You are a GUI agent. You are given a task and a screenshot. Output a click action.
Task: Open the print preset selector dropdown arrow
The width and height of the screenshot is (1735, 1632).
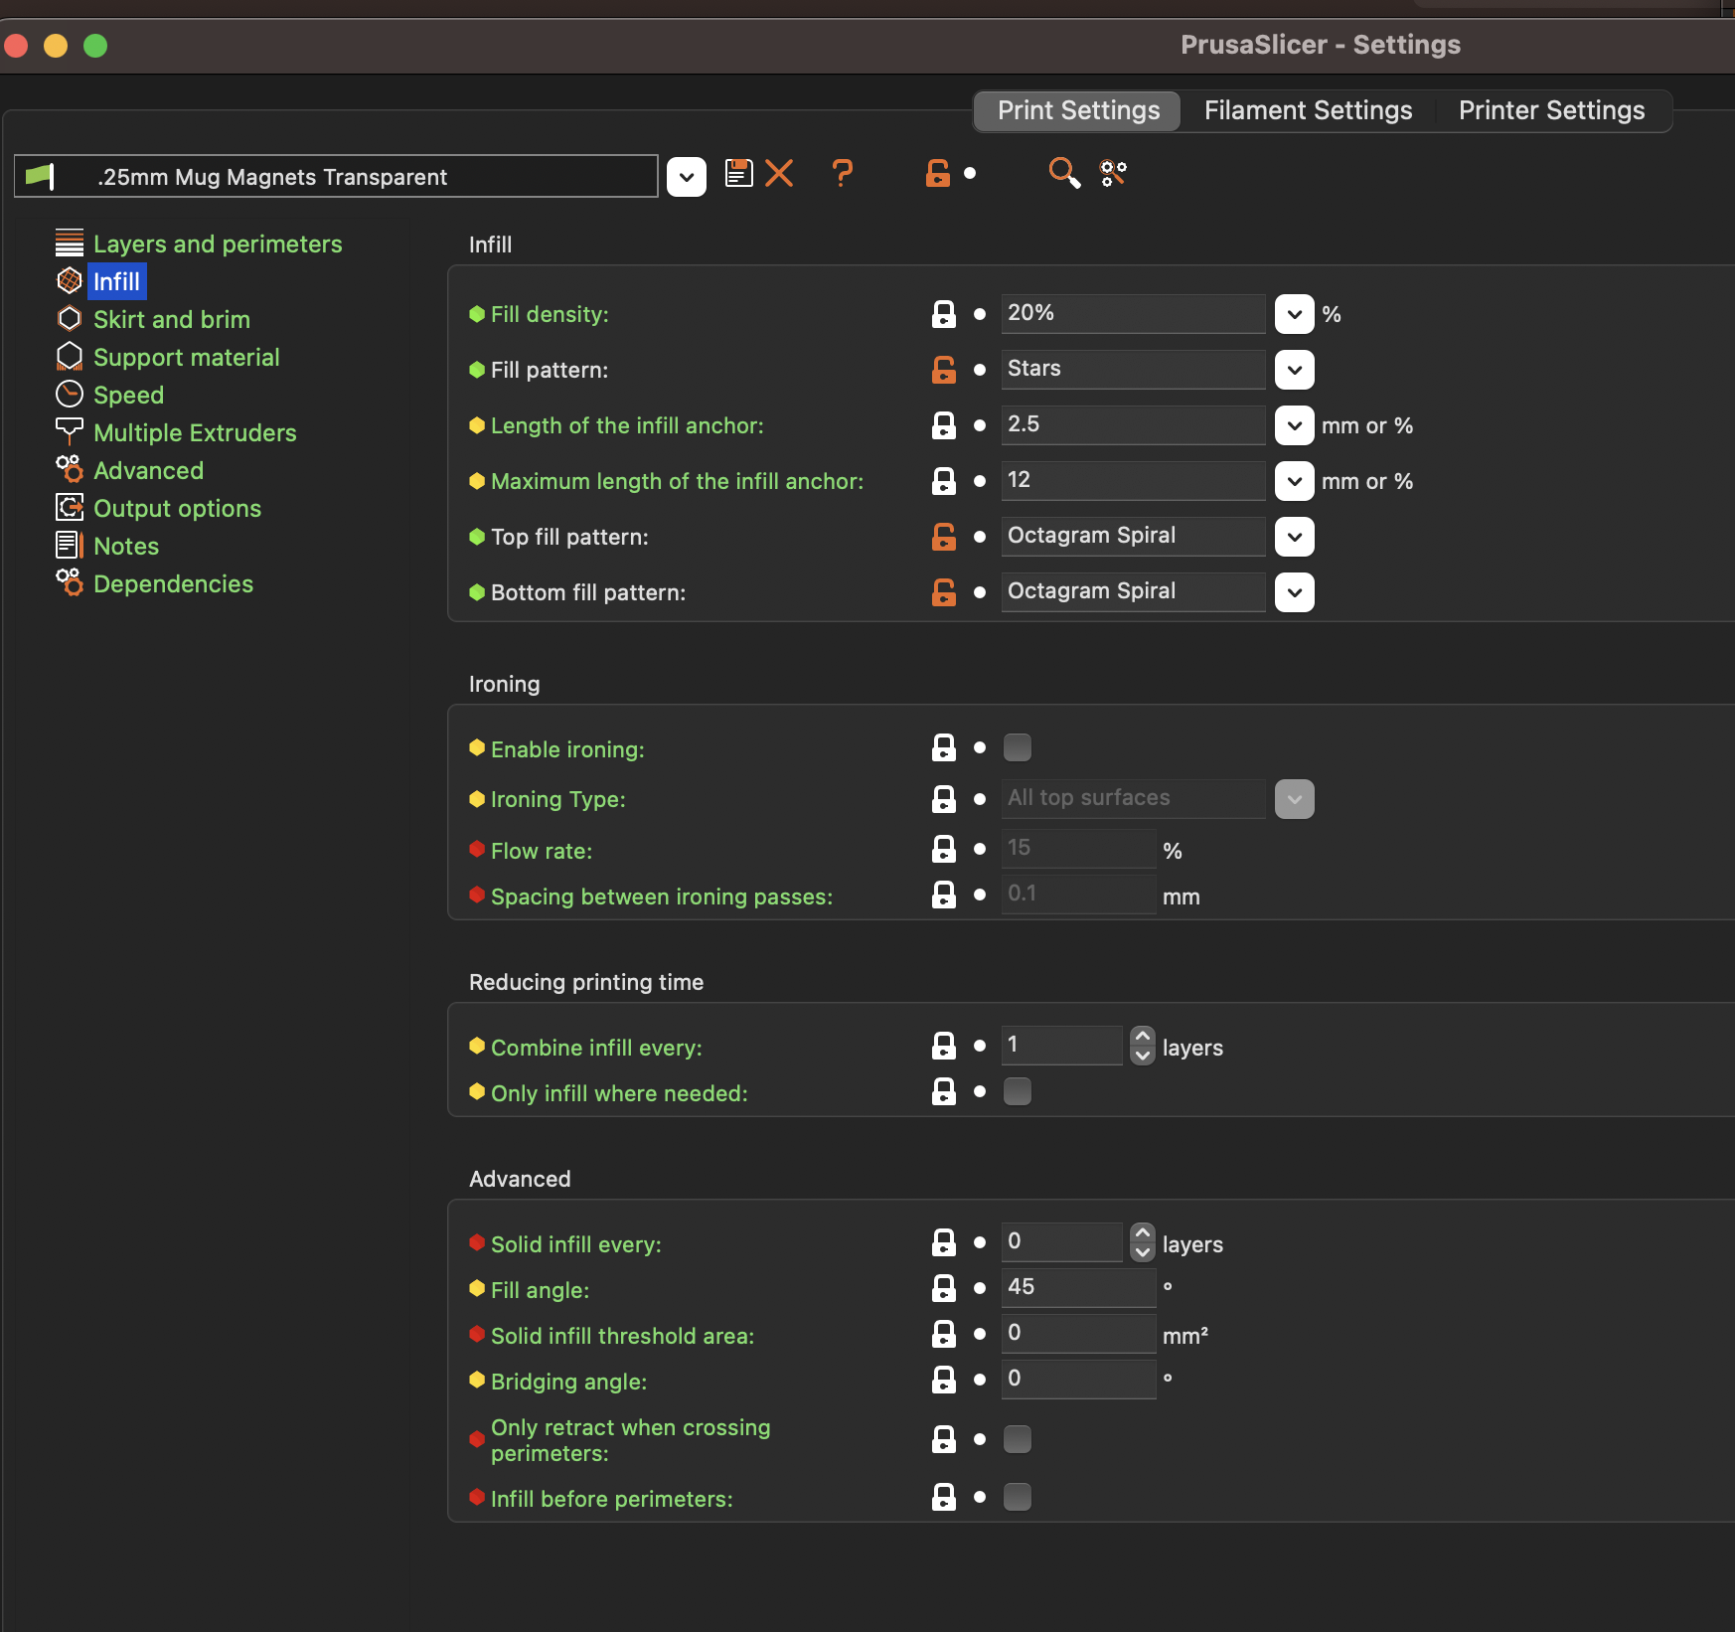coord(686,177)
